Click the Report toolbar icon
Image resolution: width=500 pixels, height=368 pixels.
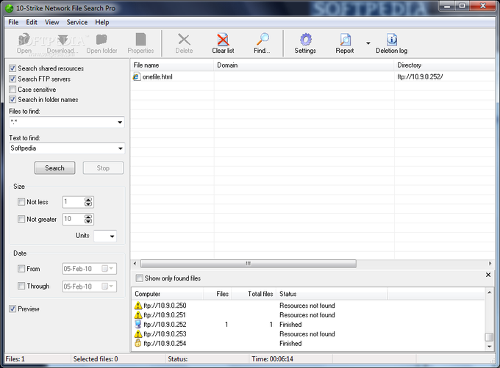click(345, 40)
